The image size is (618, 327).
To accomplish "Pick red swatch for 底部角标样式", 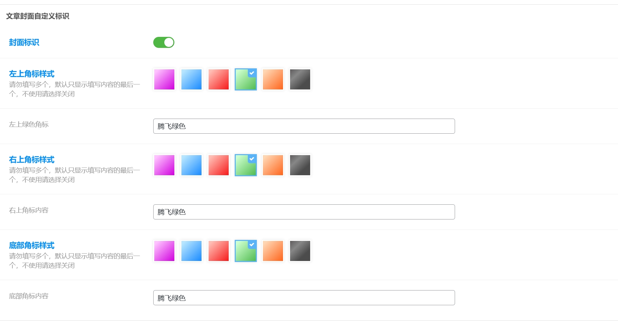I will pyautogui.click(x=219, y=251).
